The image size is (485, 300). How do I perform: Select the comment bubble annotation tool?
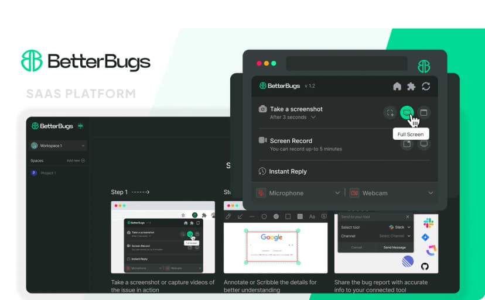tap(324, 216)
